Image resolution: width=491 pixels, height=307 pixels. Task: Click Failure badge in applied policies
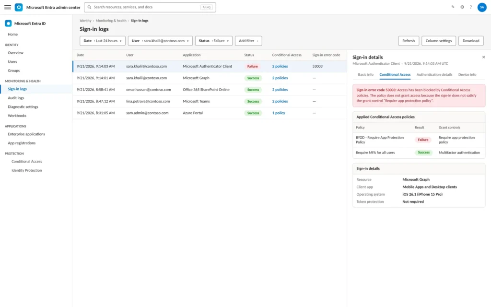click(423, 140)
